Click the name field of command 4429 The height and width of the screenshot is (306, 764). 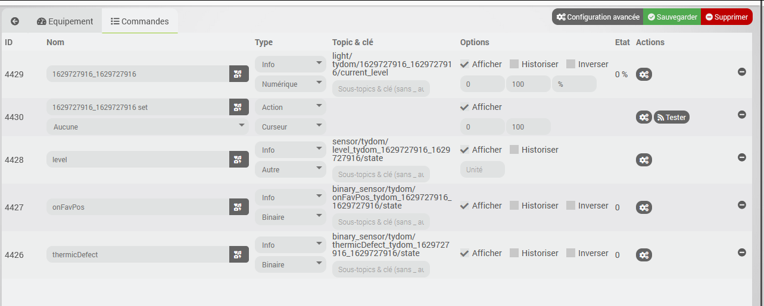[x=138, y=74]
